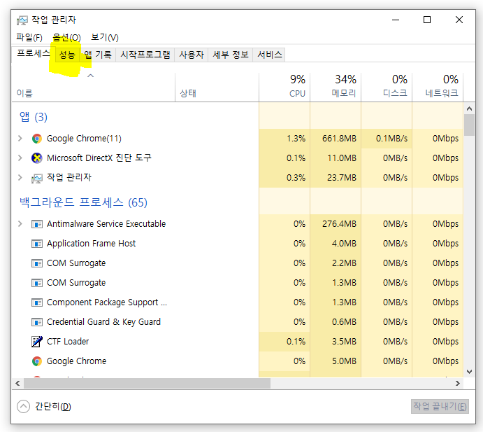This screenshot has height=432, width=483.
Task: Switch to the 성능 tab
Action: [x=67, y=55]
